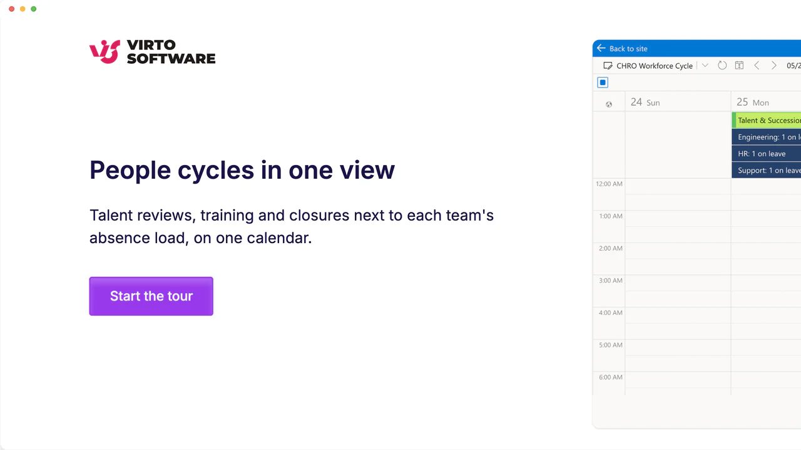This screenshot has height=450, width=801.
Task: Click the globe time zone icon
Action: [609, 104]
